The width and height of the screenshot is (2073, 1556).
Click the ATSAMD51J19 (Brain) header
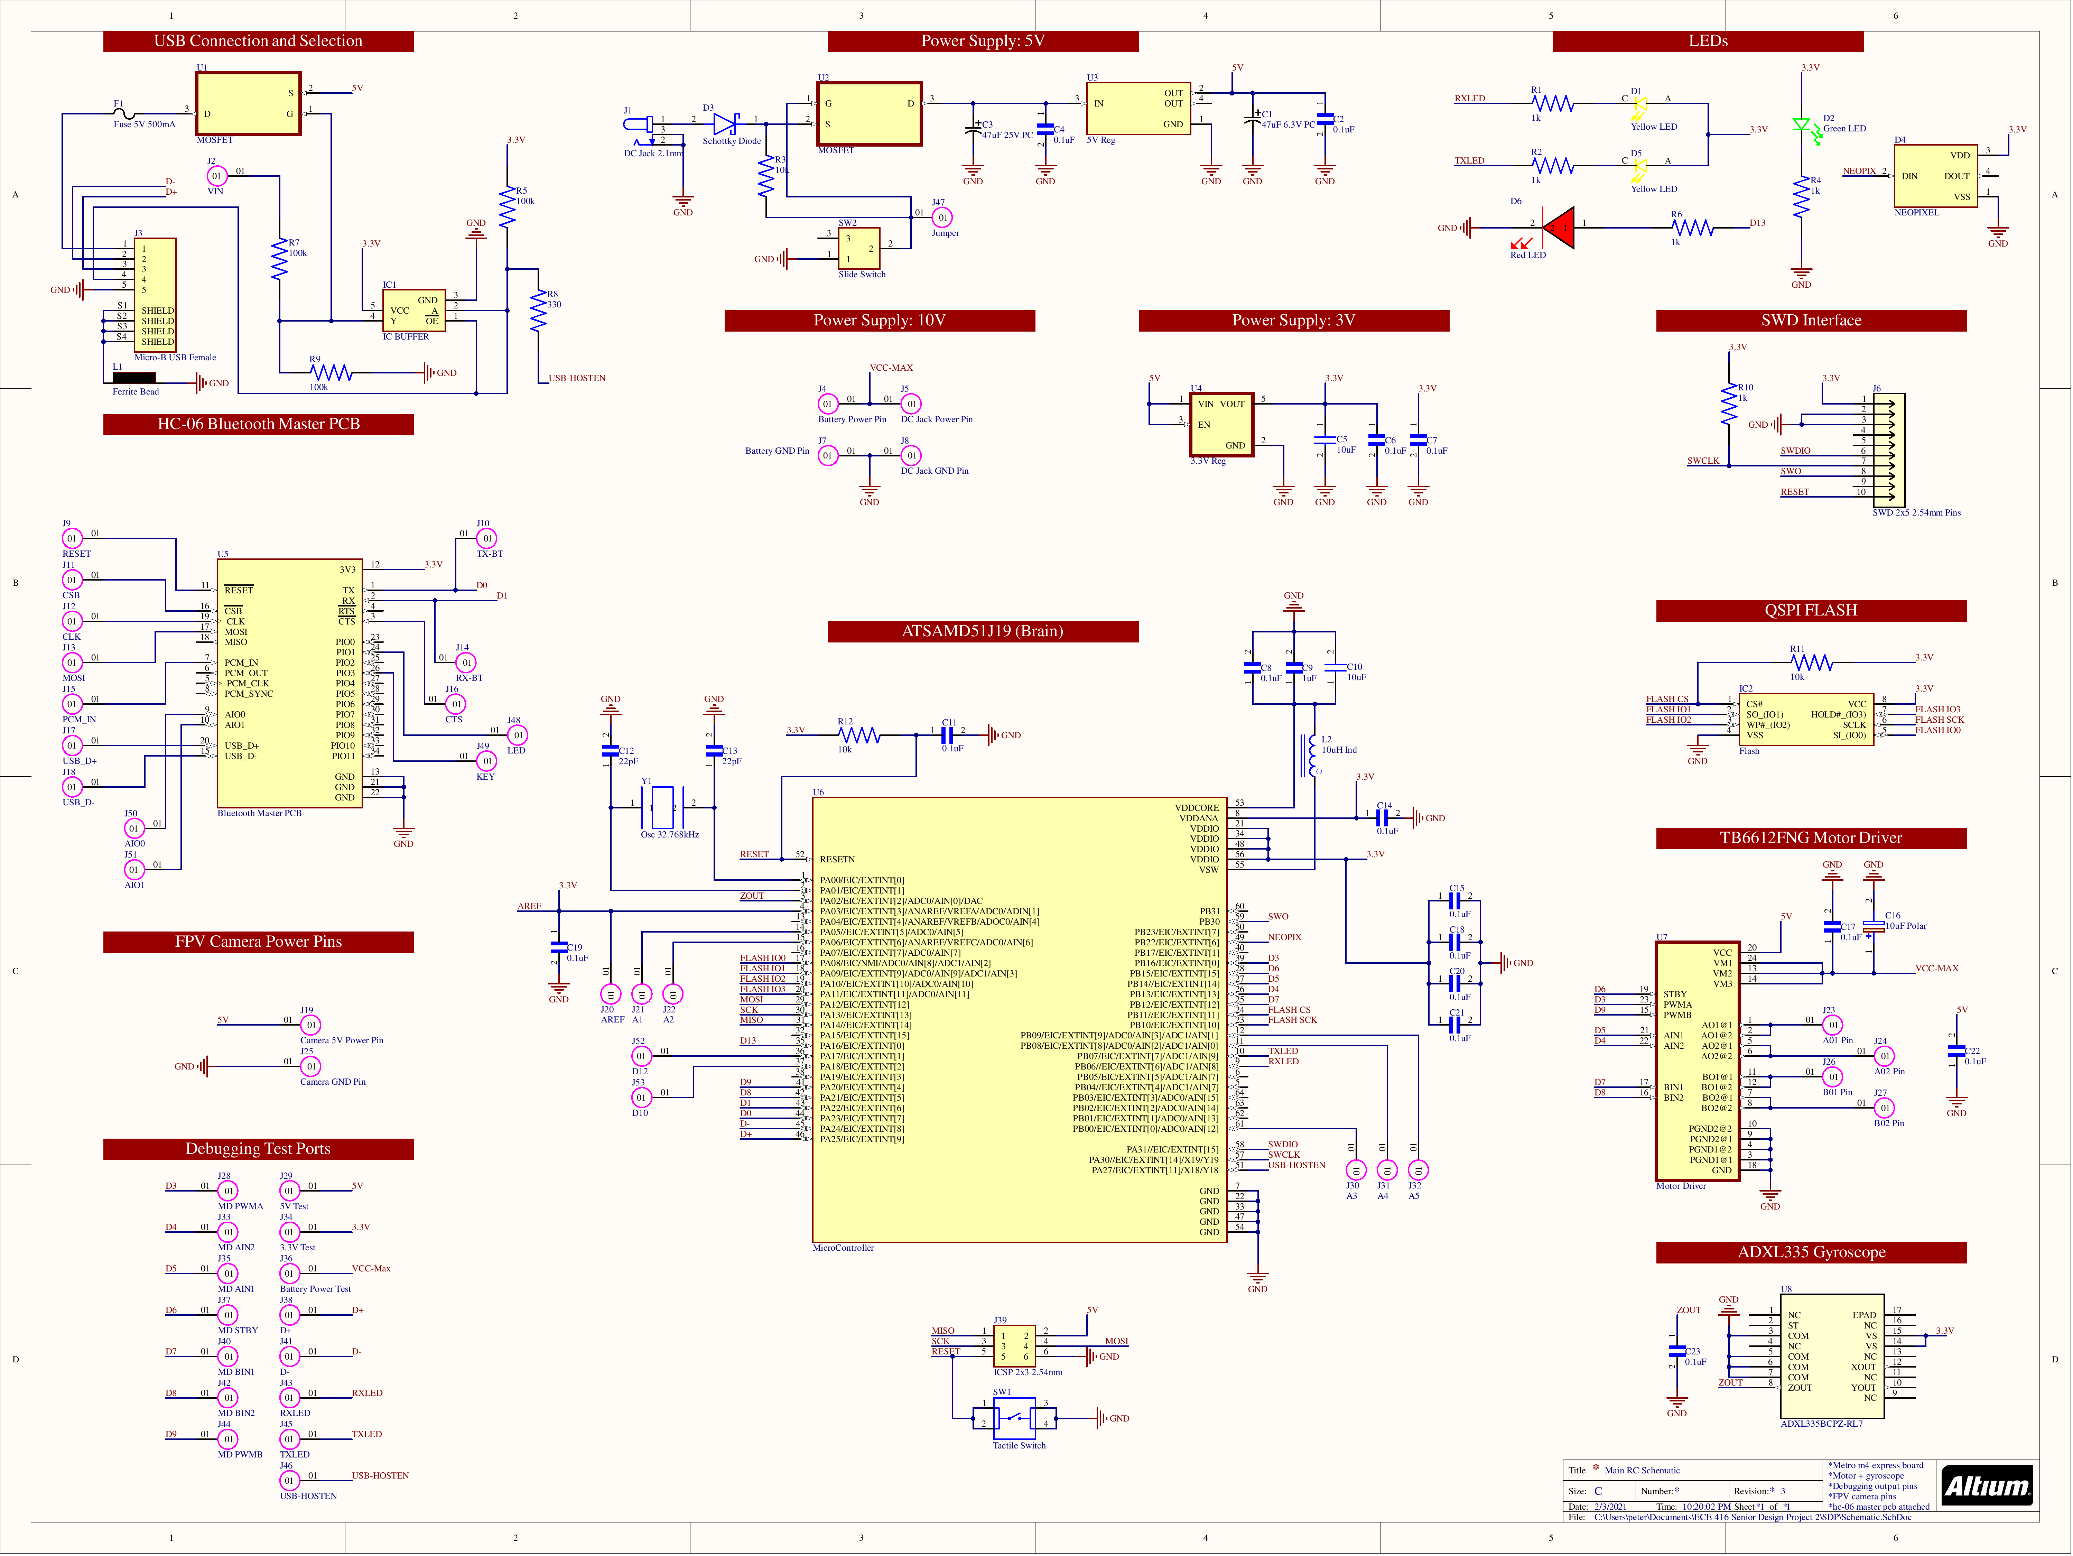click(983, 632)
